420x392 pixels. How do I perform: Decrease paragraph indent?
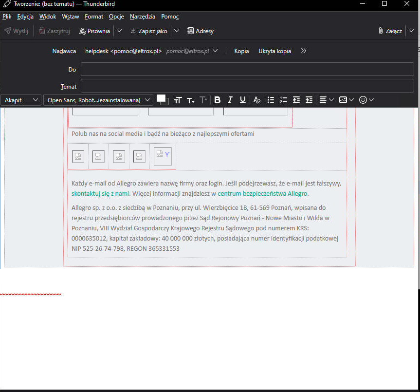(x=296, y=100)
